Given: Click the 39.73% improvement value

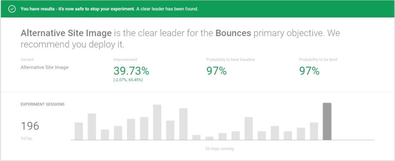Looking at the screenshot, I should point(131,71).
